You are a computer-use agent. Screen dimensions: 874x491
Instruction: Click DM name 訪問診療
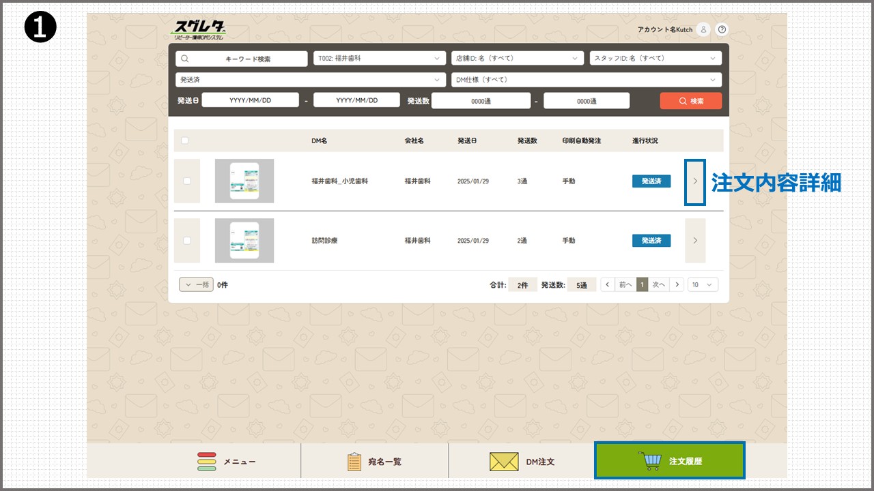pos(324,240)
